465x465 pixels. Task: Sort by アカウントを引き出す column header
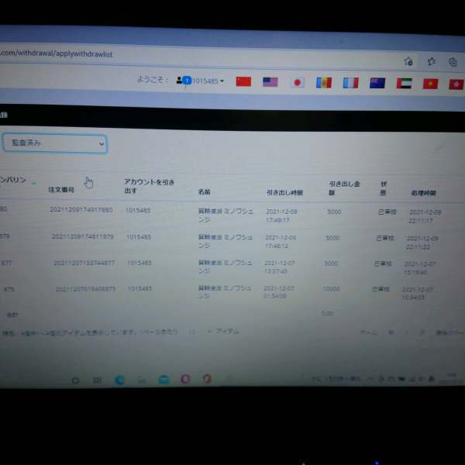tap(149, 186)
